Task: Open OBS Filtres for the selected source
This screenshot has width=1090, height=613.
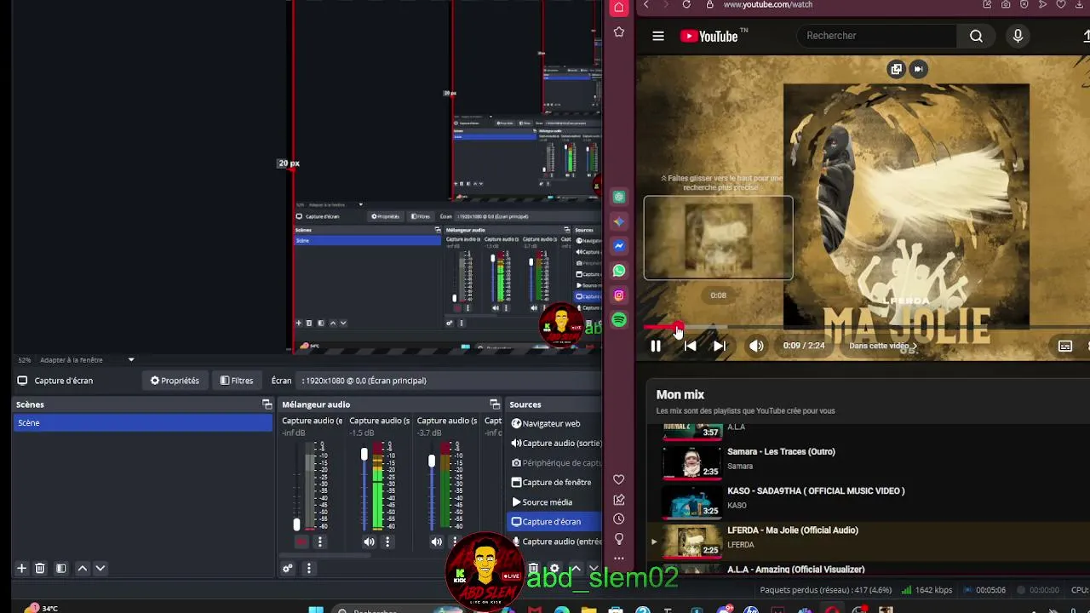Action: pos(237,381)
